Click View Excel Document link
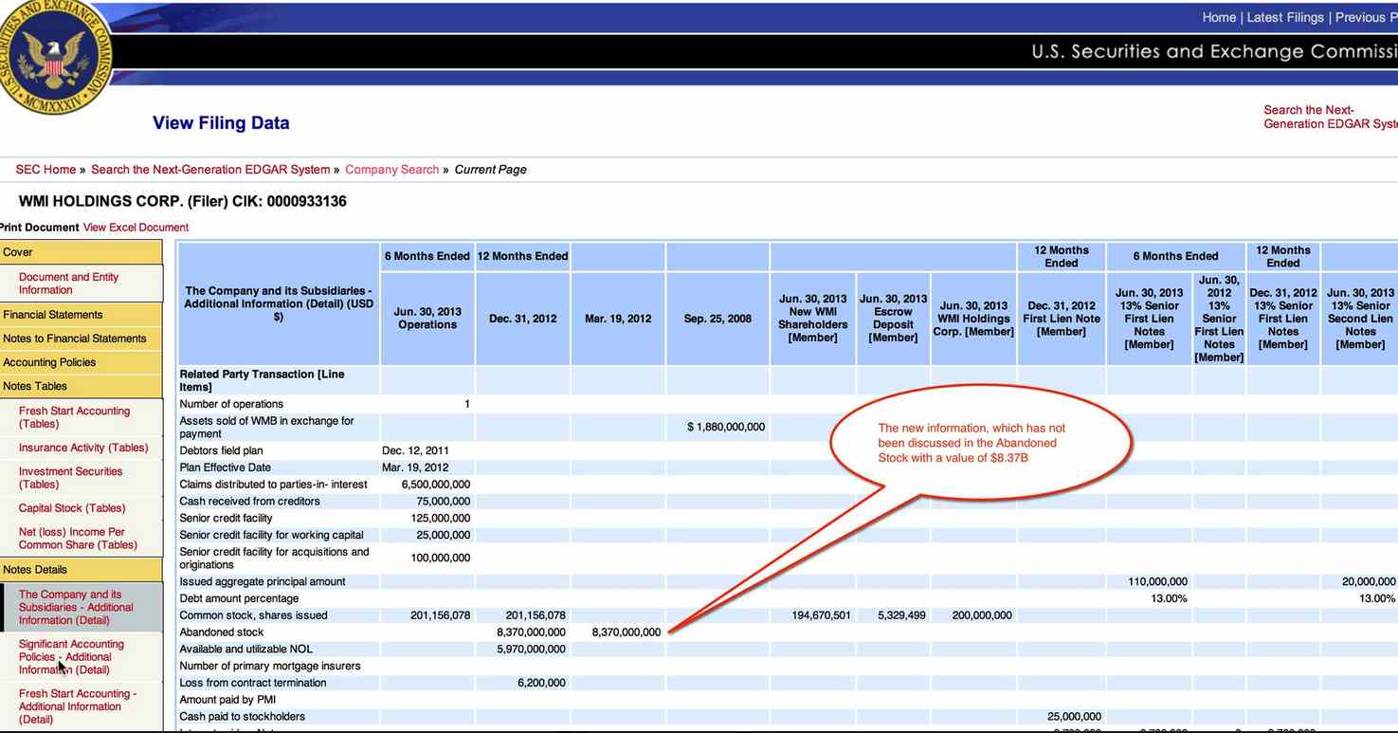Image resolution: width=1398 pixels, height=733 pixels. pyautogui.click(x=136, y=228)
